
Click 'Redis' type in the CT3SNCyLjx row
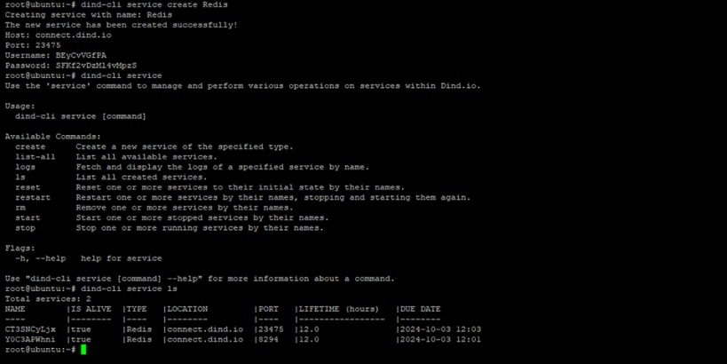tap(139, 329)
